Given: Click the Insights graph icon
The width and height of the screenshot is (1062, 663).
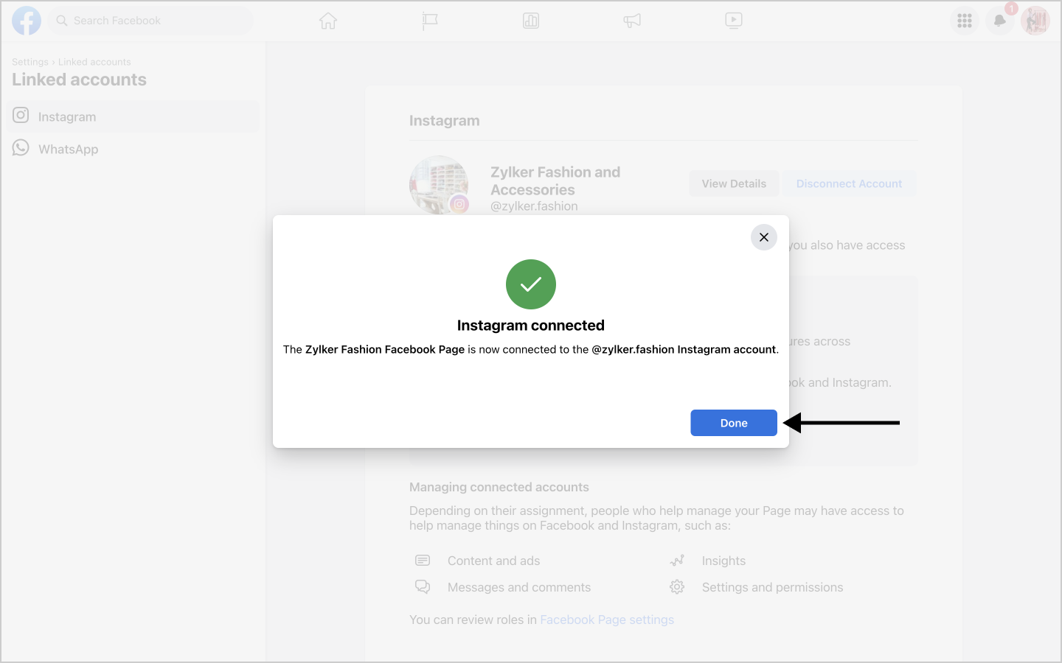Looking at the screenshot, I should click(677, 561).
